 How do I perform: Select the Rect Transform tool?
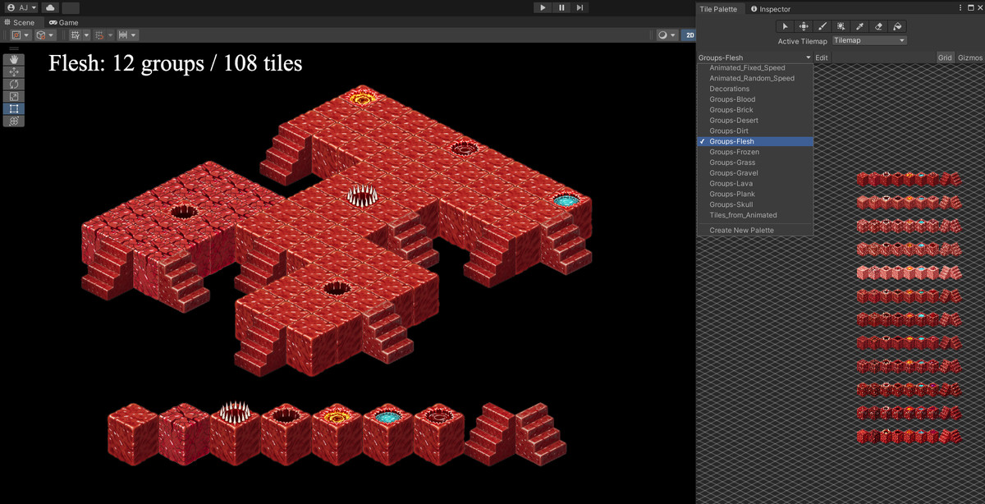(x=13, y=108)
